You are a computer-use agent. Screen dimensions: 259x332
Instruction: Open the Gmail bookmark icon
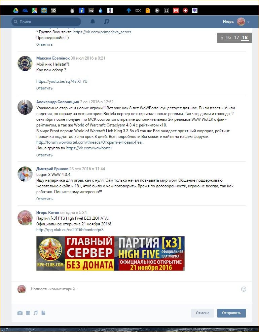[x=176, y=10]
